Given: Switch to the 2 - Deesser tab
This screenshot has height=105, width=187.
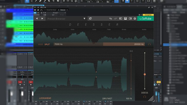Looking at the screenshot, I should [62, 10].
